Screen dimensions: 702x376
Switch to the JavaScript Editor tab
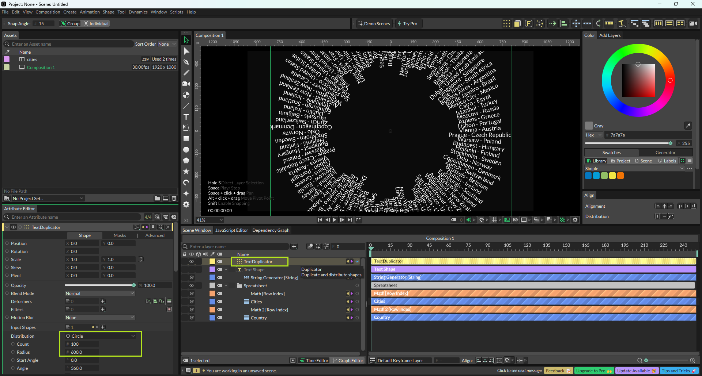(231, 230)
